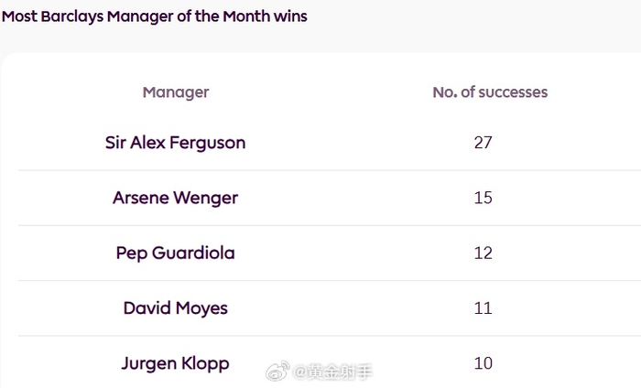The width and height of the screenshot is (641, 388).
Task: Click Wenger's success count of 15
Action: 483,198
